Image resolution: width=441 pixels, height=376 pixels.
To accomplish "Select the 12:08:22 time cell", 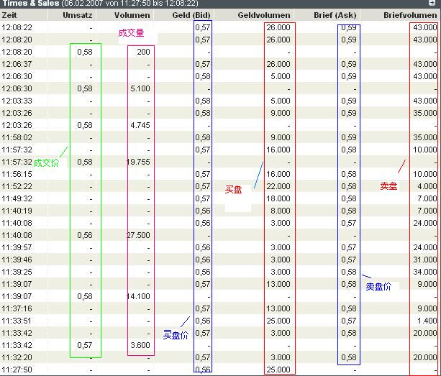I will click(x=17, y=27).
